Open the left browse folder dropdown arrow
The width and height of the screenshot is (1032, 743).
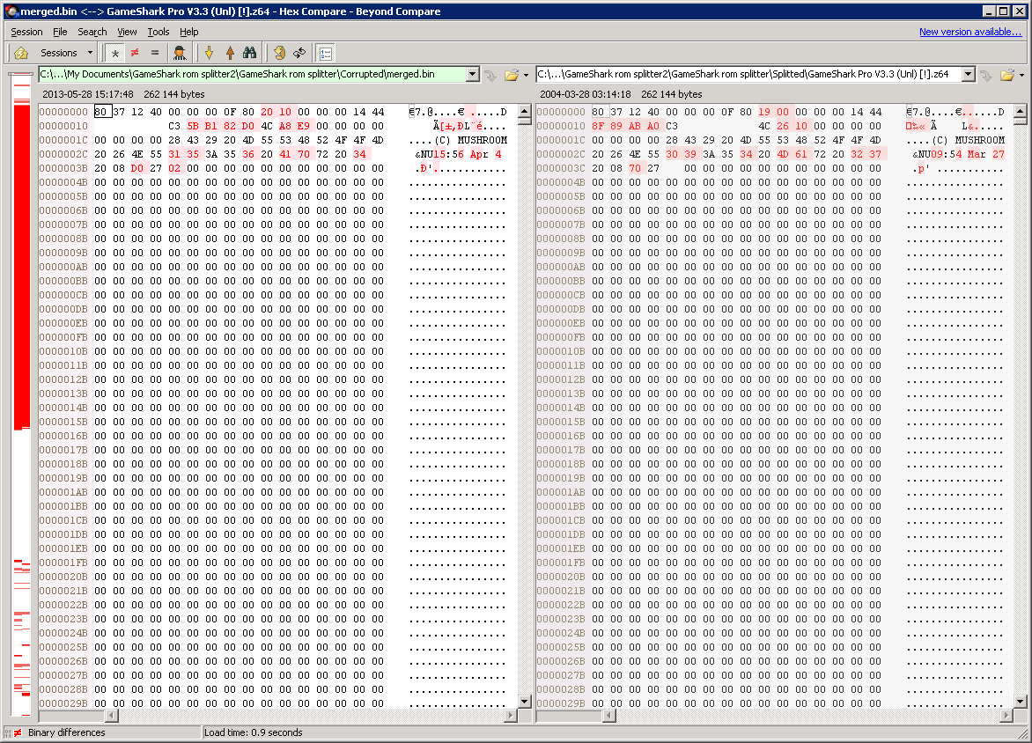(526, 75)
